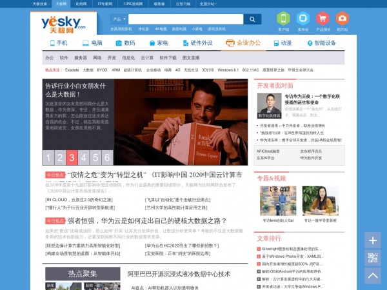Go to carousel slide 4
This screenshot has height=290, width=387.
point(84,158)
